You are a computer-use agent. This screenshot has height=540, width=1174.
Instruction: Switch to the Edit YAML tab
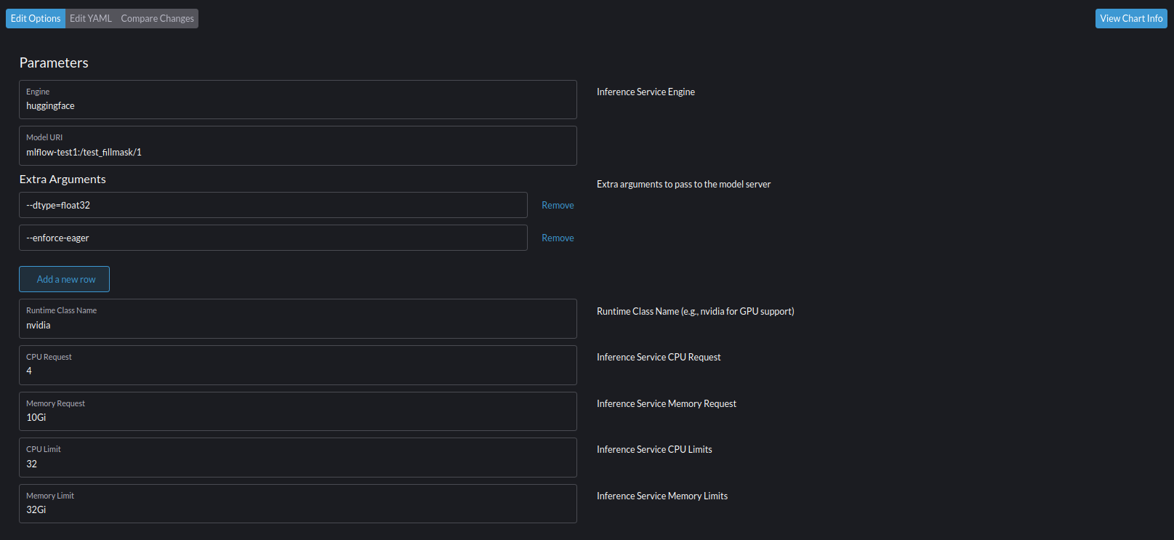91,19
